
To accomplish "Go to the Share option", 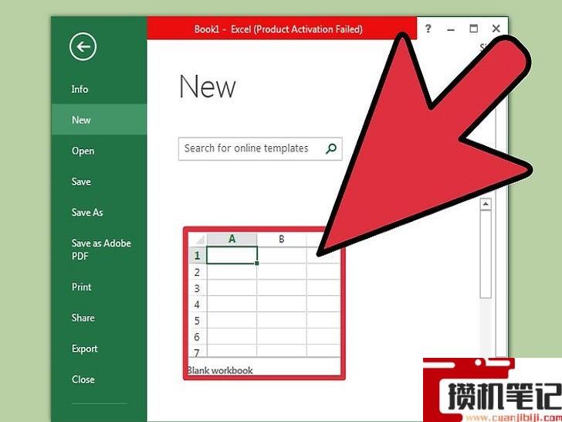I will [83, 318].
